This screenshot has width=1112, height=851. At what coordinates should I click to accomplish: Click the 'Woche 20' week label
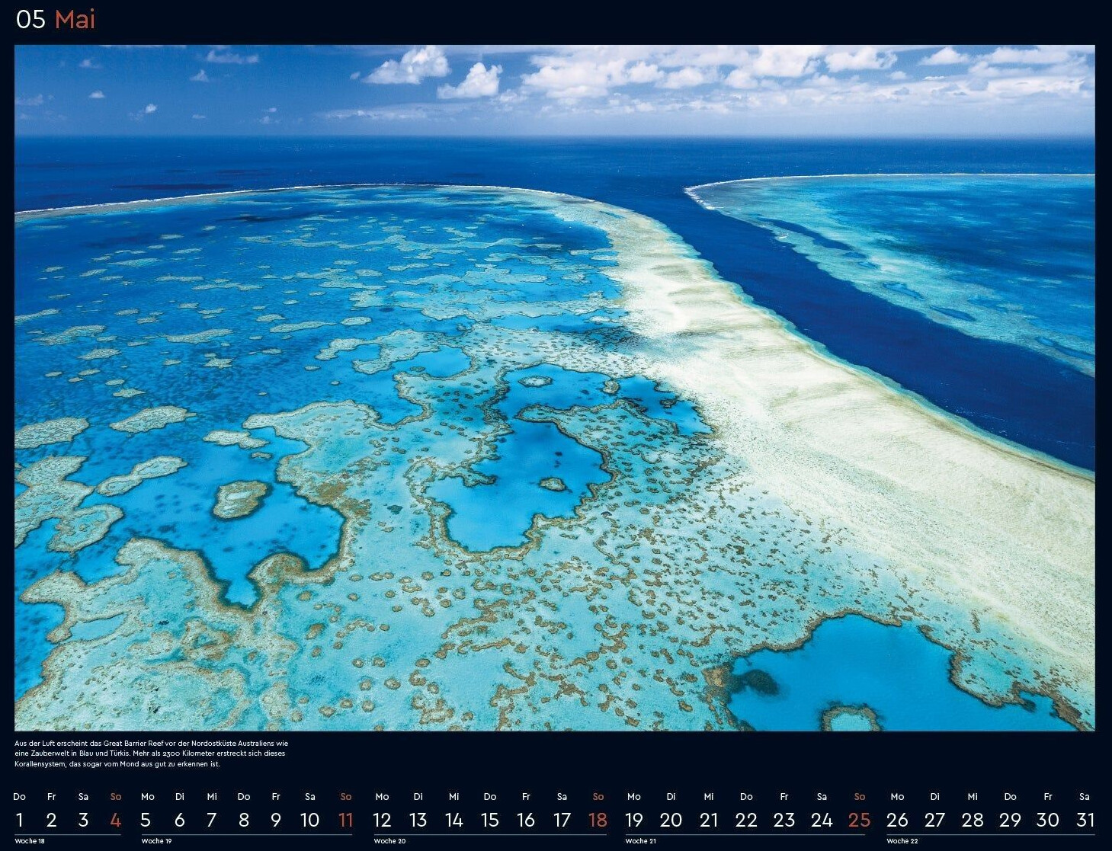[389, 841]
